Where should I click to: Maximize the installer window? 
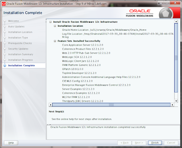(167, 3)
